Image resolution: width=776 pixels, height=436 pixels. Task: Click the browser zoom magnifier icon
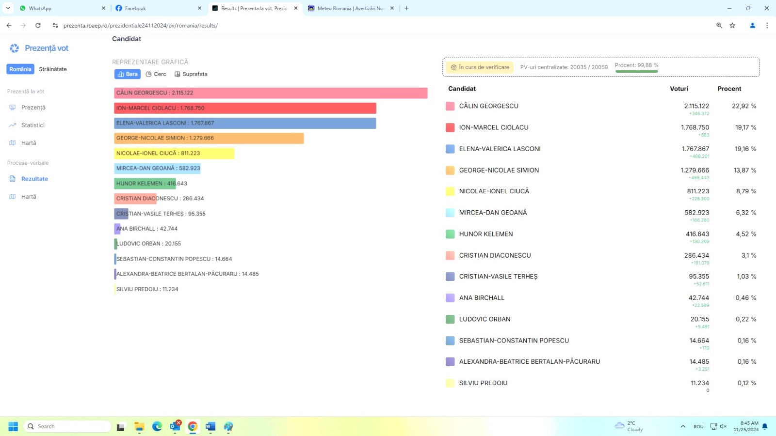(719, 26)
